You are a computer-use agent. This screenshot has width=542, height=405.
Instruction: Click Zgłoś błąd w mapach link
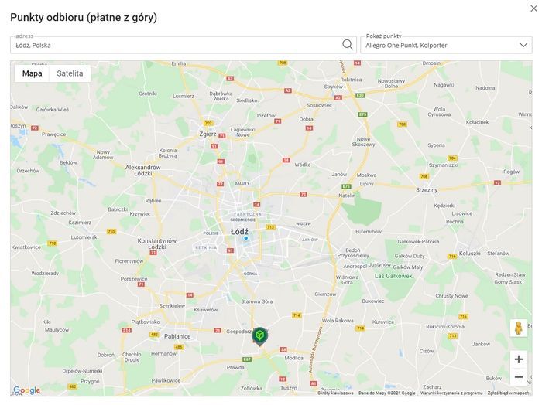coord(509,393)
